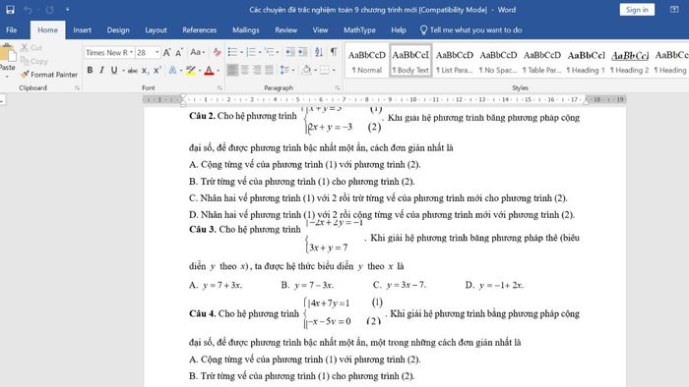Click the Undo arrow icon
The image size is (689, 387).
28,10
